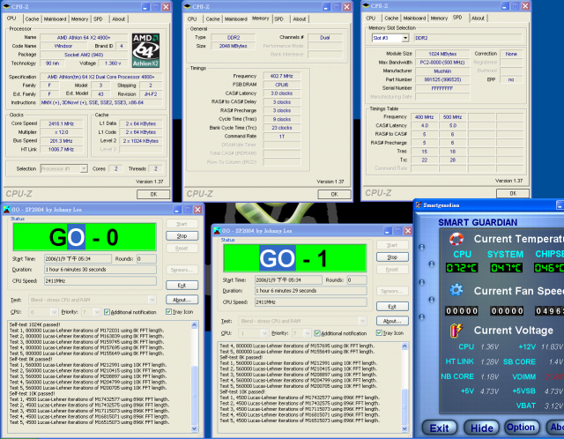Click the CPU temperature readout 072°C
Viewport: 564px width, 439px height.
(462, 268)
